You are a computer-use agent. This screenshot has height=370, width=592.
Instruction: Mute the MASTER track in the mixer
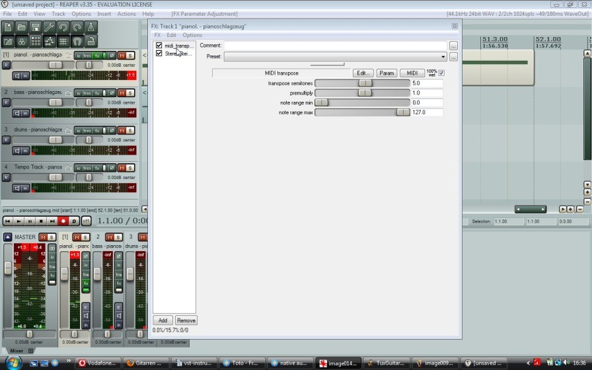pos(43,237)
